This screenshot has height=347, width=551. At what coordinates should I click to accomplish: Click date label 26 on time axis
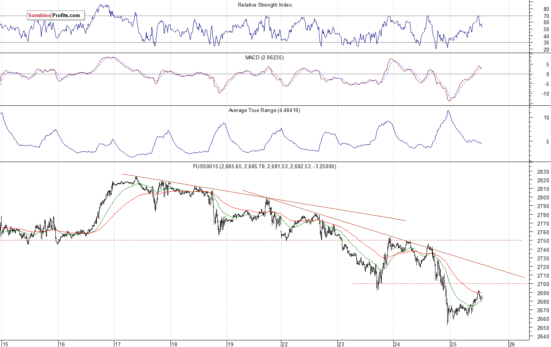(x=512, y=344)
